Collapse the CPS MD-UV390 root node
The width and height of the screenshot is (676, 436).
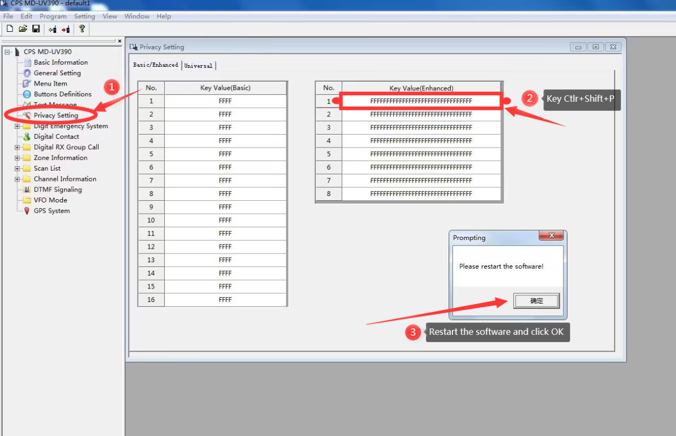point(7,52)
